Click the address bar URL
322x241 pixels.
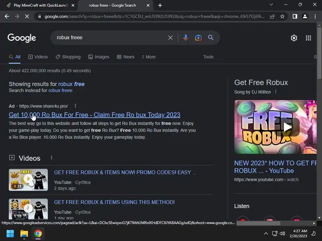click(x=154, y=16)
